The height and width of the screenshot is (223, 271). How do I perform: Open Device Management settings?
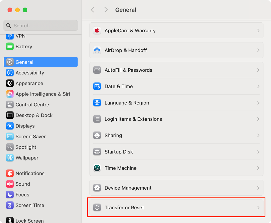128,188
